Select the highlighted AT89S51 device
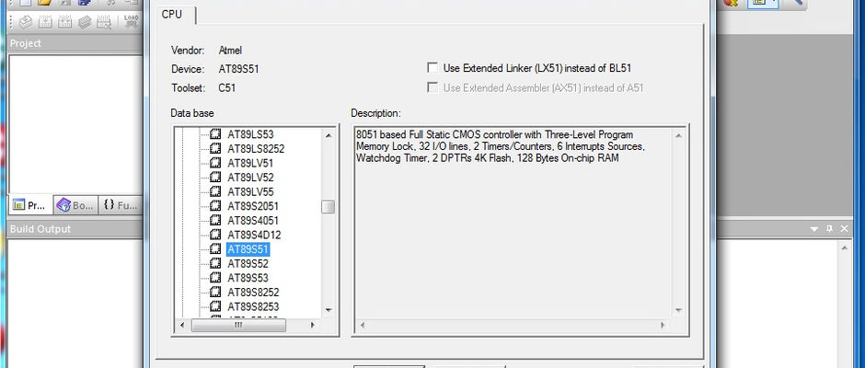865x368 pixels. tap(248, 248)
